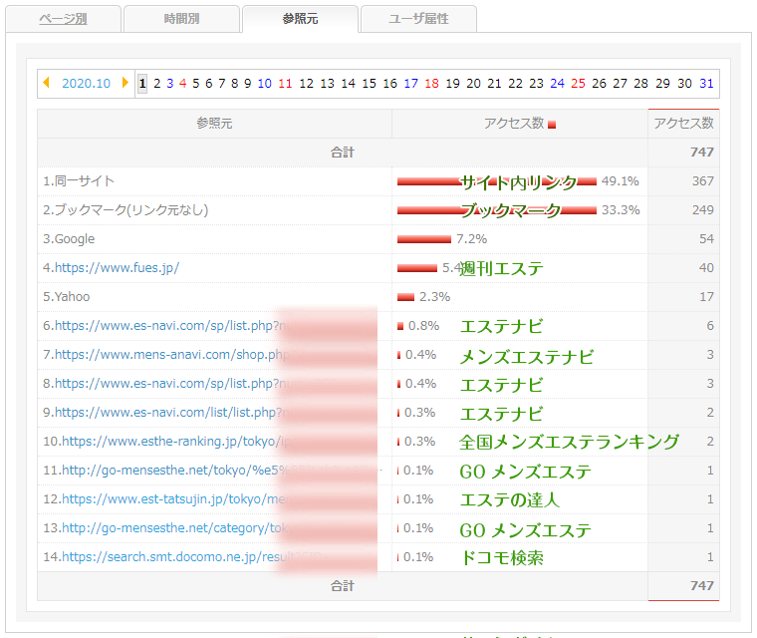Select day 22 in calendar
Image resolution: width=757 pixels, height=638 pixels.
[x=516, y=83]
